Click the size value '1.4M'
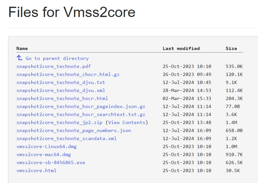Screen dimensions: 258x183 point(231,122)
